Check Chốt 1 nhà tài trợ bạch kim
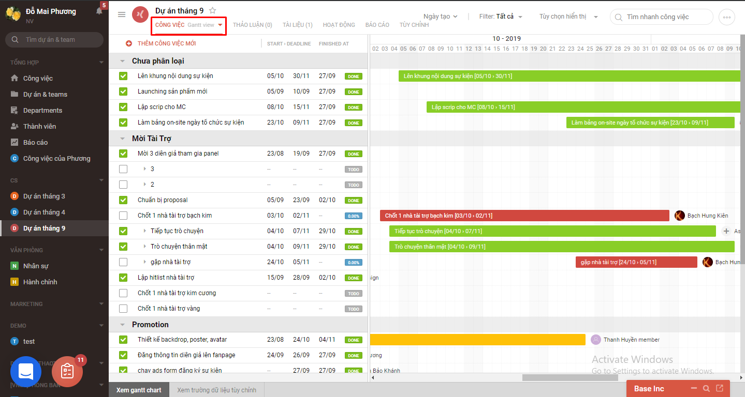The image size is (745, 397). [x=123, y=216]
